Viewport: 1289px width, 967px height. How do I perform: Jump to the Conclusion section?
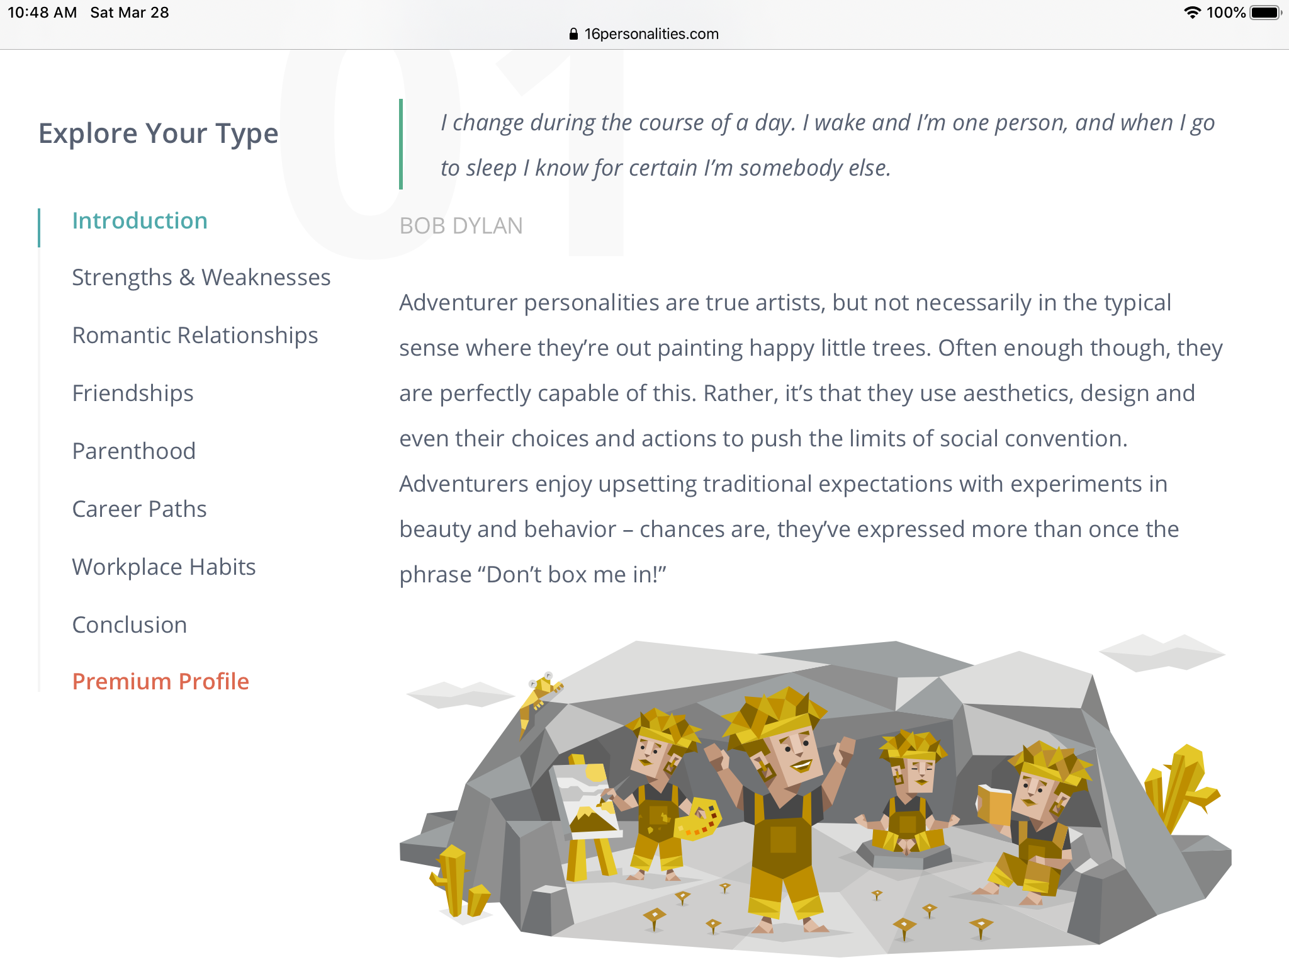point(130,625)
